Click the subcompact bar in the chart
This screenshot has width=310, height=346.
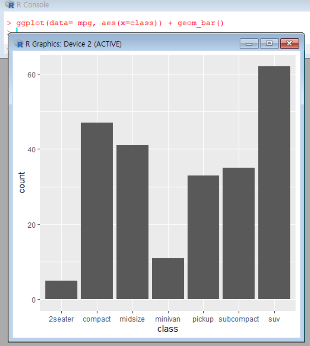(238, 234)
